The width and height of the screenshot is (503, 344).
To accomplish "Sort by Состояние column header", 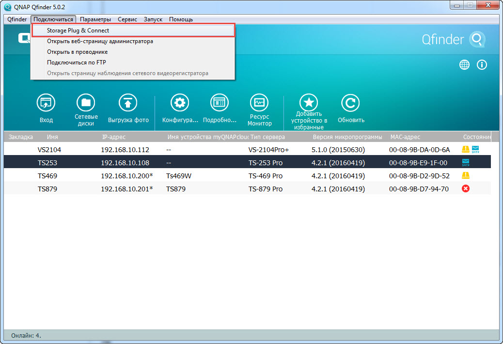I will (x=477, y=137).
